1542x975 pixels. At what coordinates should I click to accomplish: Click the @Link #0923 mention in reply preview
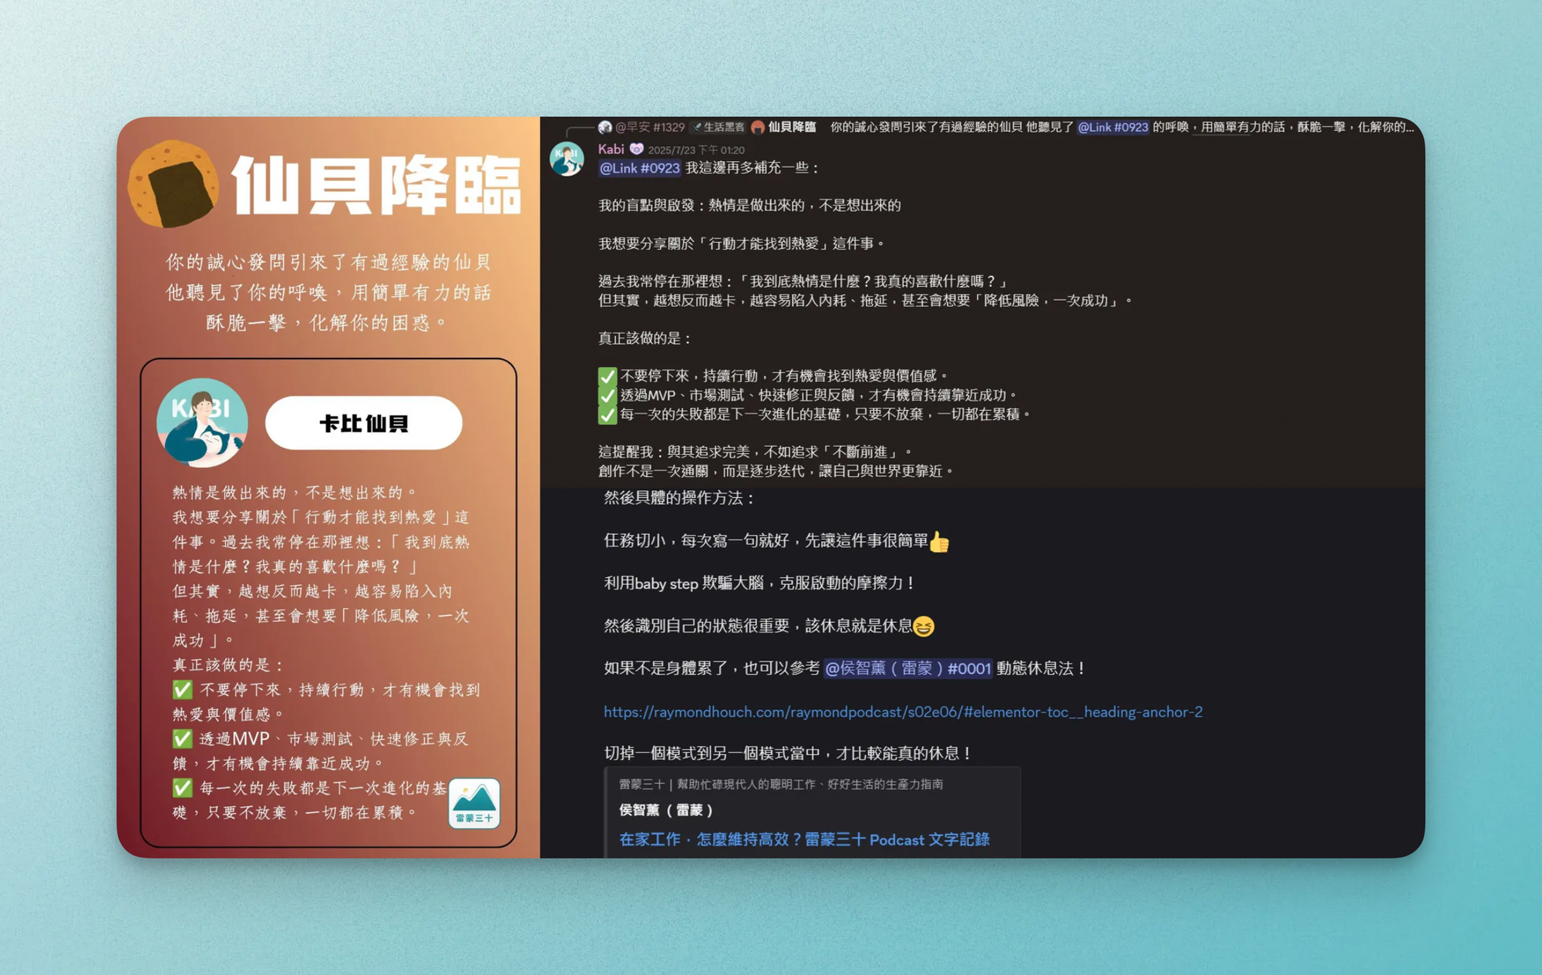[1113, 127]
